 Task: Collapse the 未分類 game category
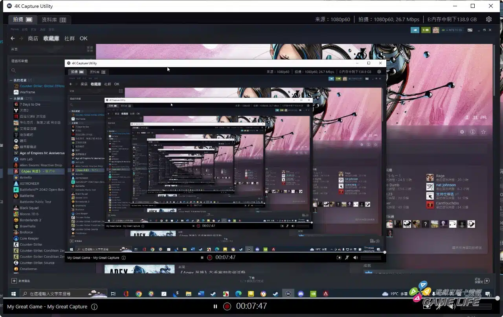click(11, 98)
